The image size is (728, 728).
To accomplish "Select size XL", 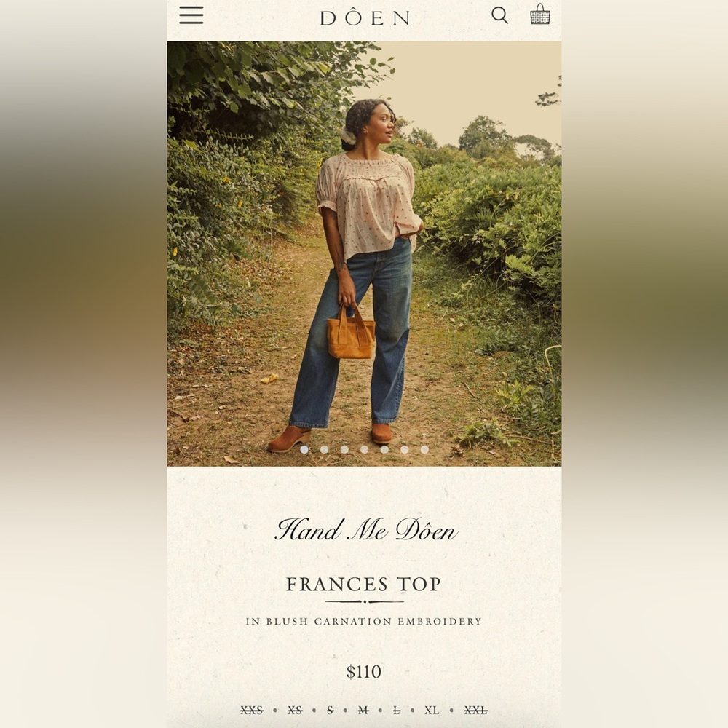I will pyautogui.click(x=432, y=711).
